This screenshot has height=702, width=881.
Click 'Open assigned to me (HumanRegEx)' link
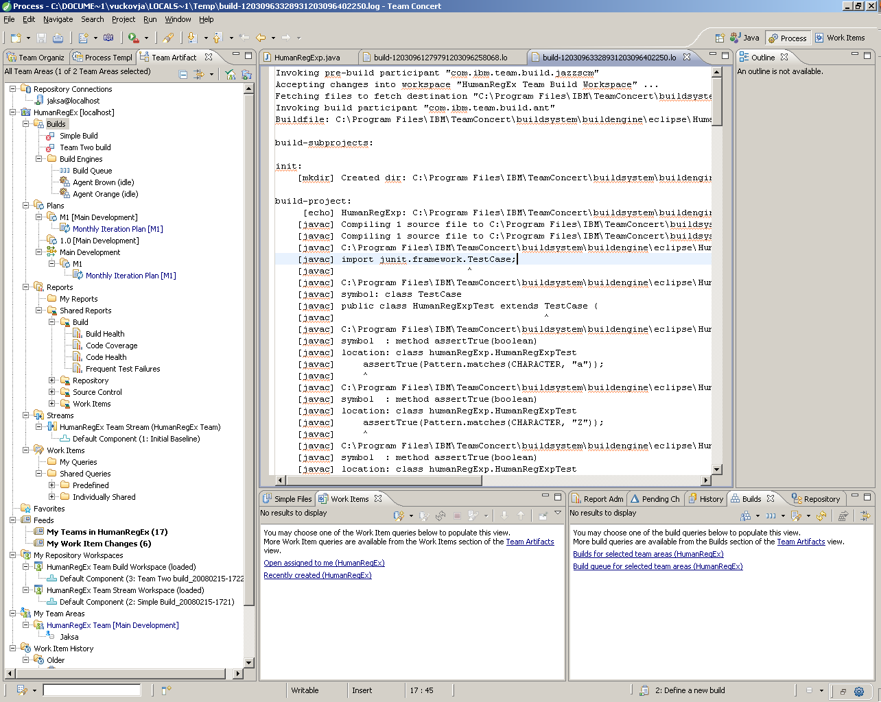coord(324,563)
